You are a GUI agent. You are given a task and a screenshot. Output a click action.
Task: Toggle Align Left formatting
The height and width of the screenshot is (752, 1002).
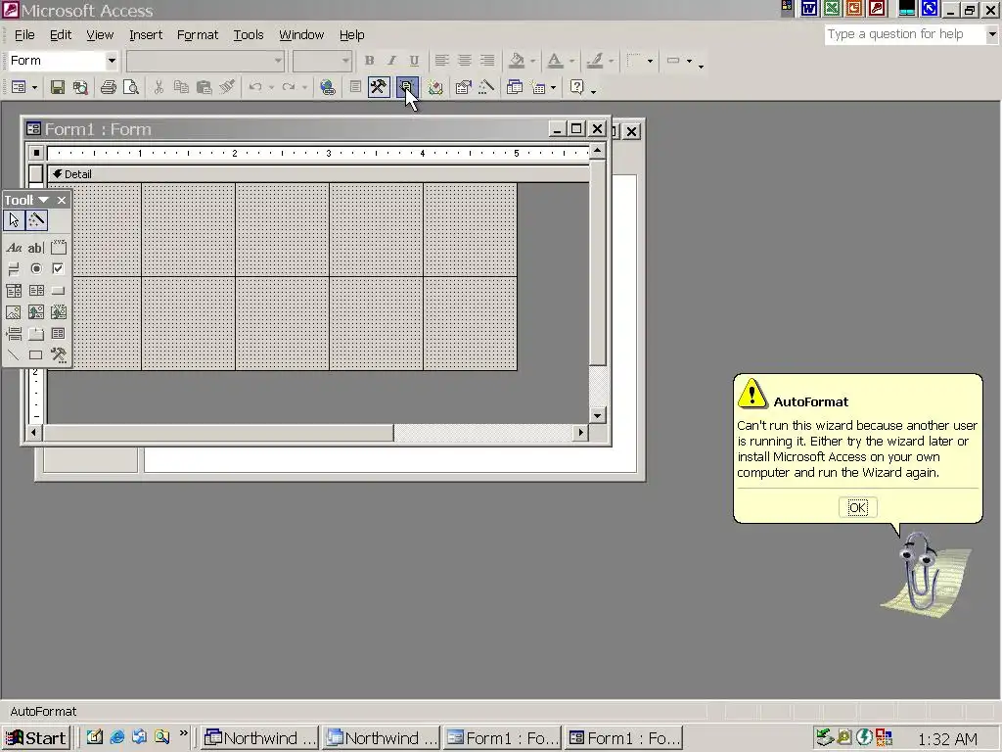[x=441, y=61]
